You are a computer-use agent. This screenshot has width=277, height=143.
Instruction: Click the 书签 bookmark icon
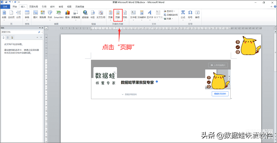pyautogui.click(x=93, y=15)
